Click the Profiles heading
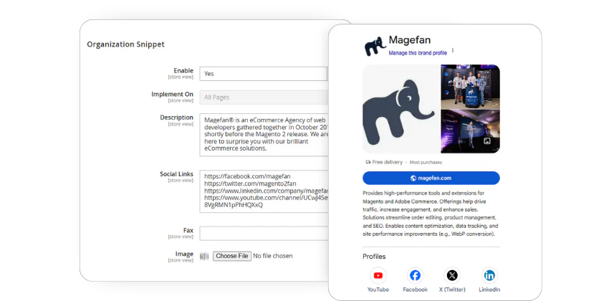Viewport: 609px width, 301px height. (x=374, y=257)
